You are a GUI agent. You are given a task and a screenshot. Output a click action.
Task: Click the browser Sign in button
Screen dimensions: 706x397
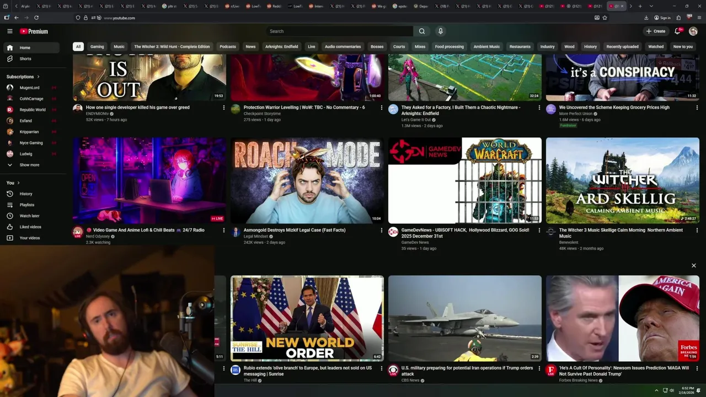tap(662, 18)
